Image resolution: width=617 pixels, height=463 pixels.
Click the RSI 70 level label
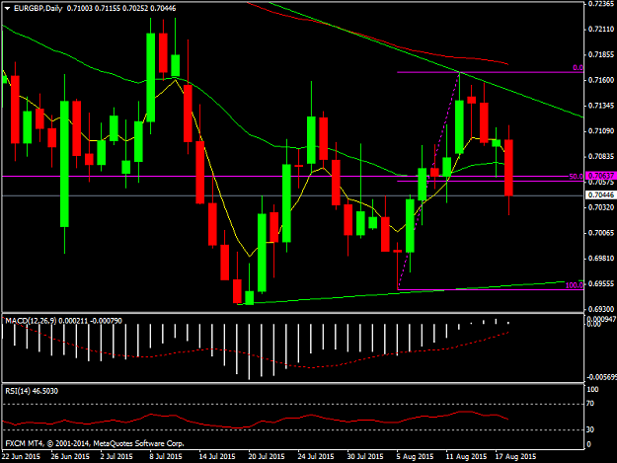pos(589,404)
